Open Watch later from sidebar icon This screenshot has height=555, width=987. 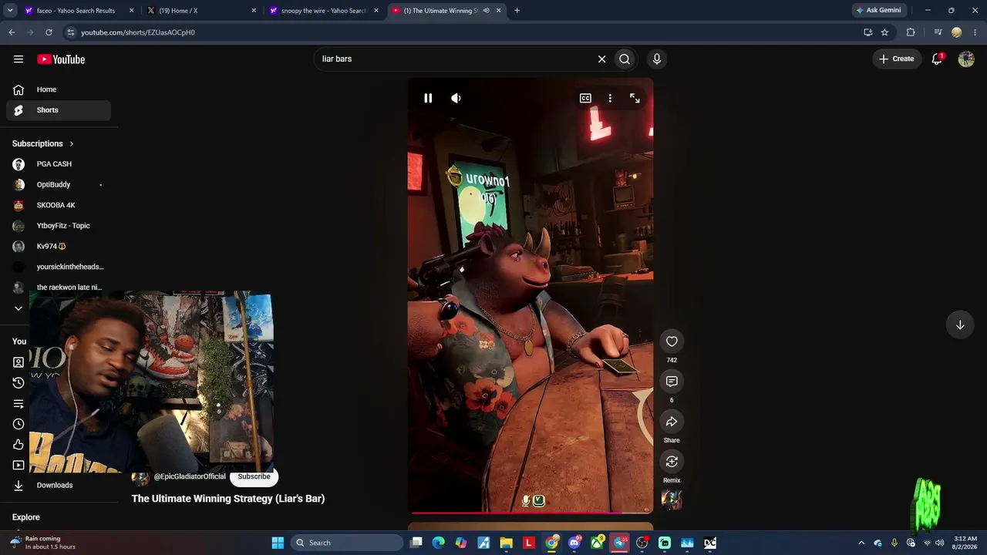coord(19,424)
